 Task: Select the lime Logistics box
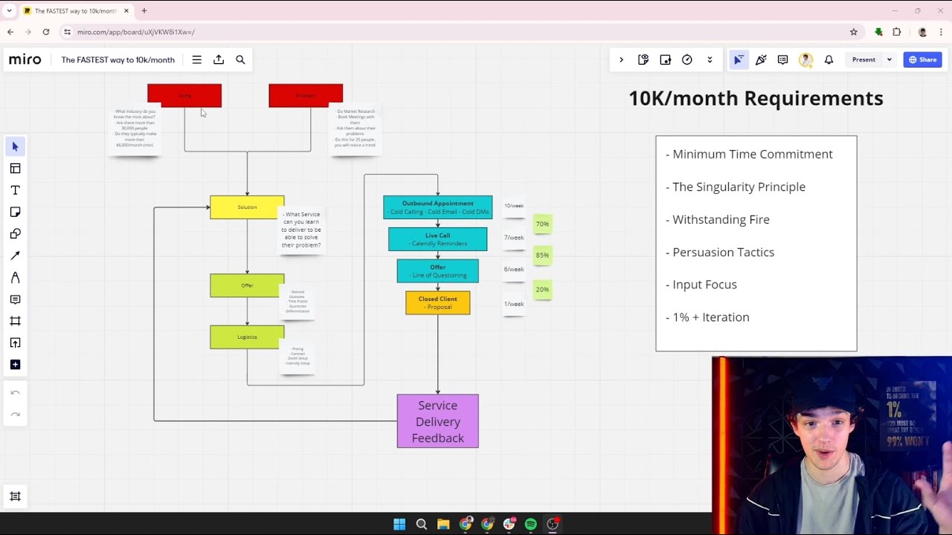[247, 337]
